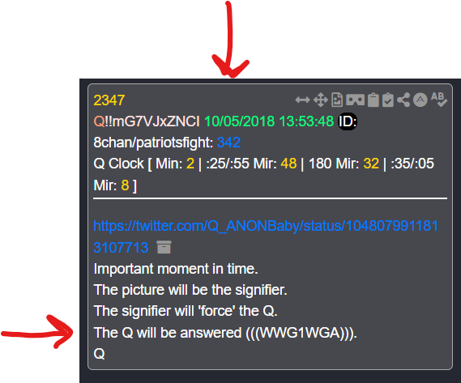Click the blue 3107713 link continuation

click(x=121, y=247)
